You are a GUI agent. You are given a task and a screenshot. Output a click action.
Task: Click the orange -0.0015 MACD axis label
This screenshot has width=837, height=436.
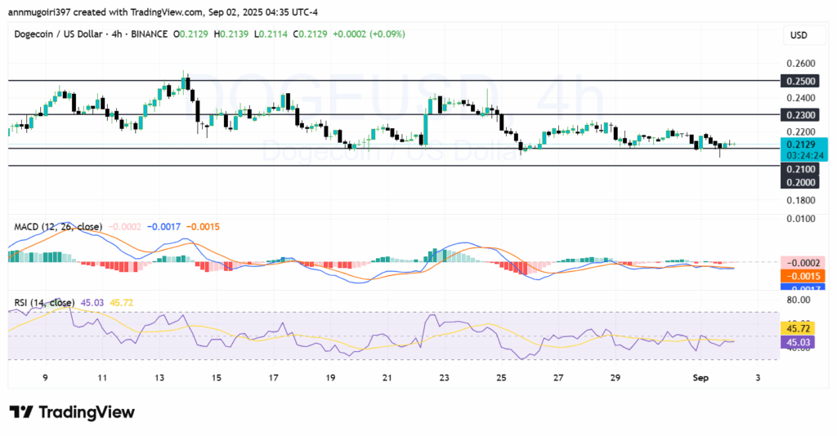click(x=803, y=276)
